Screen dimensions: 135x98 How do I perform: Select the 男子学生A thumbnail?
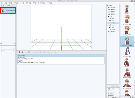click(x=127, y=63)
